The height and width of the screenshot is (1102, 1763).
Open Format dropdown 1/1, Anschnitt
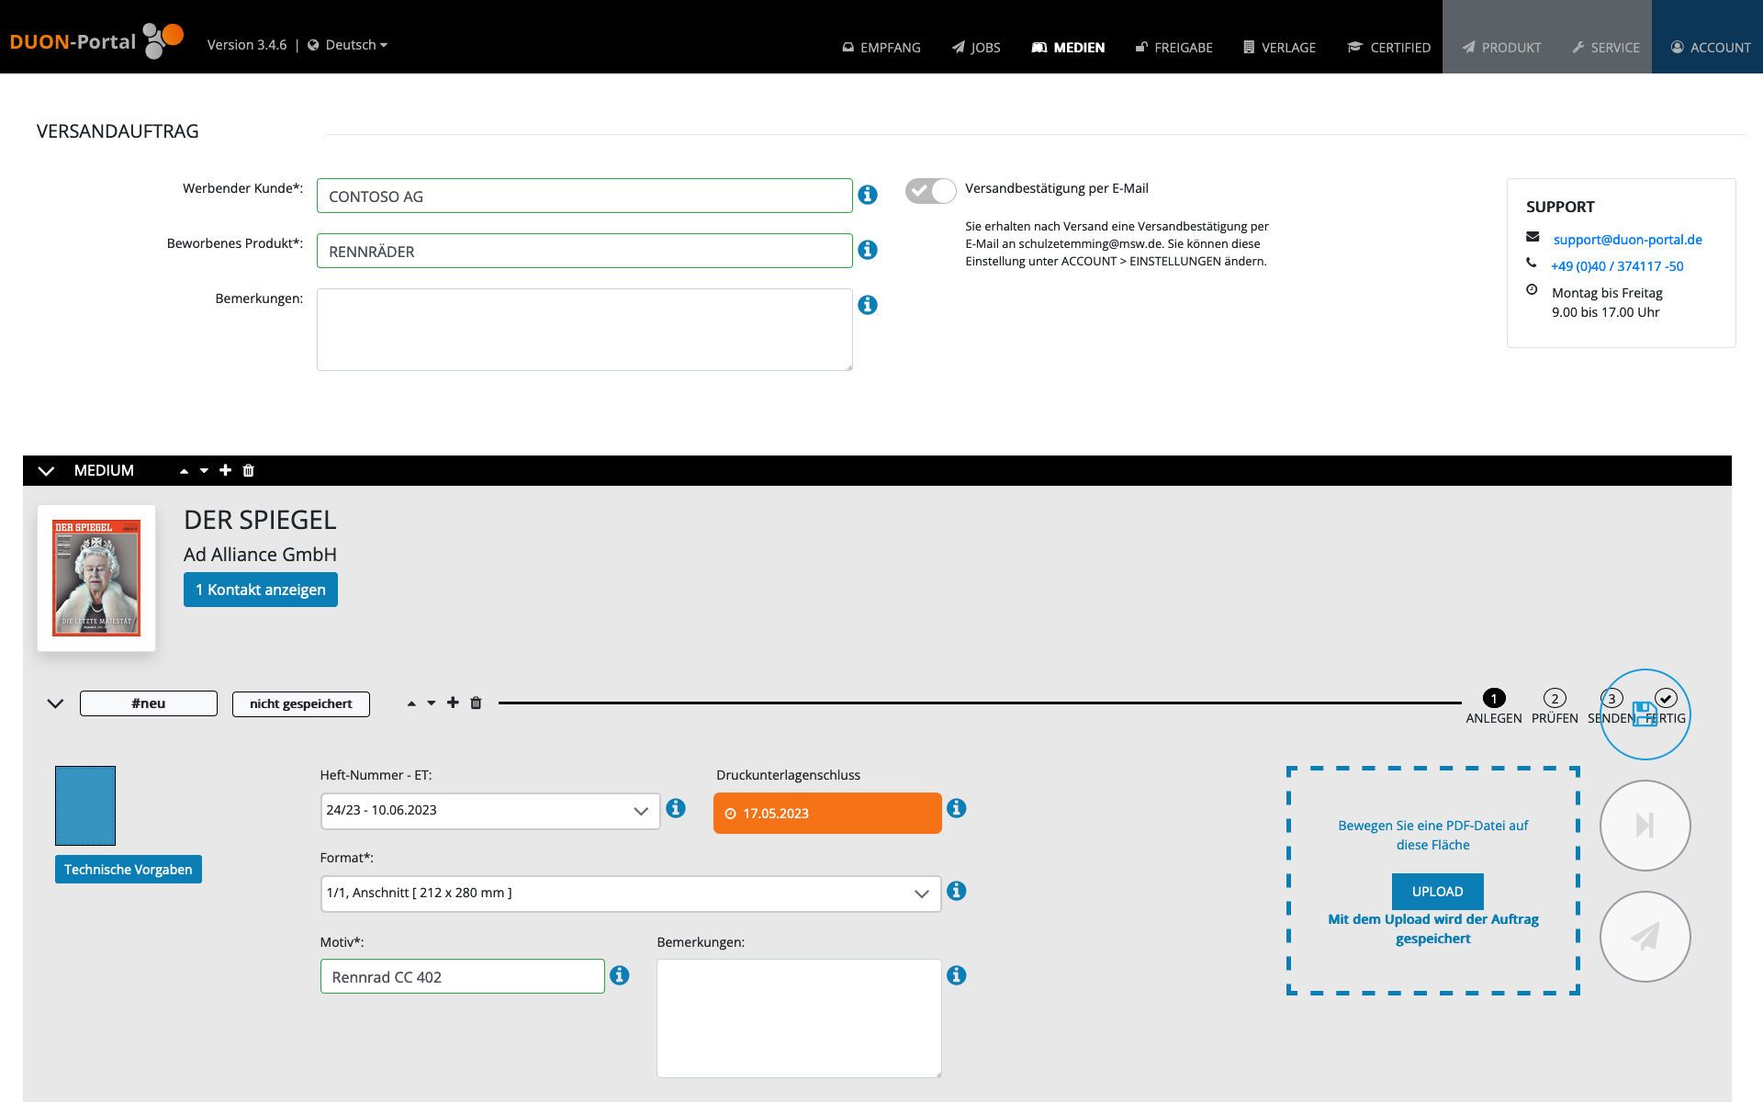tap(631, 894)
